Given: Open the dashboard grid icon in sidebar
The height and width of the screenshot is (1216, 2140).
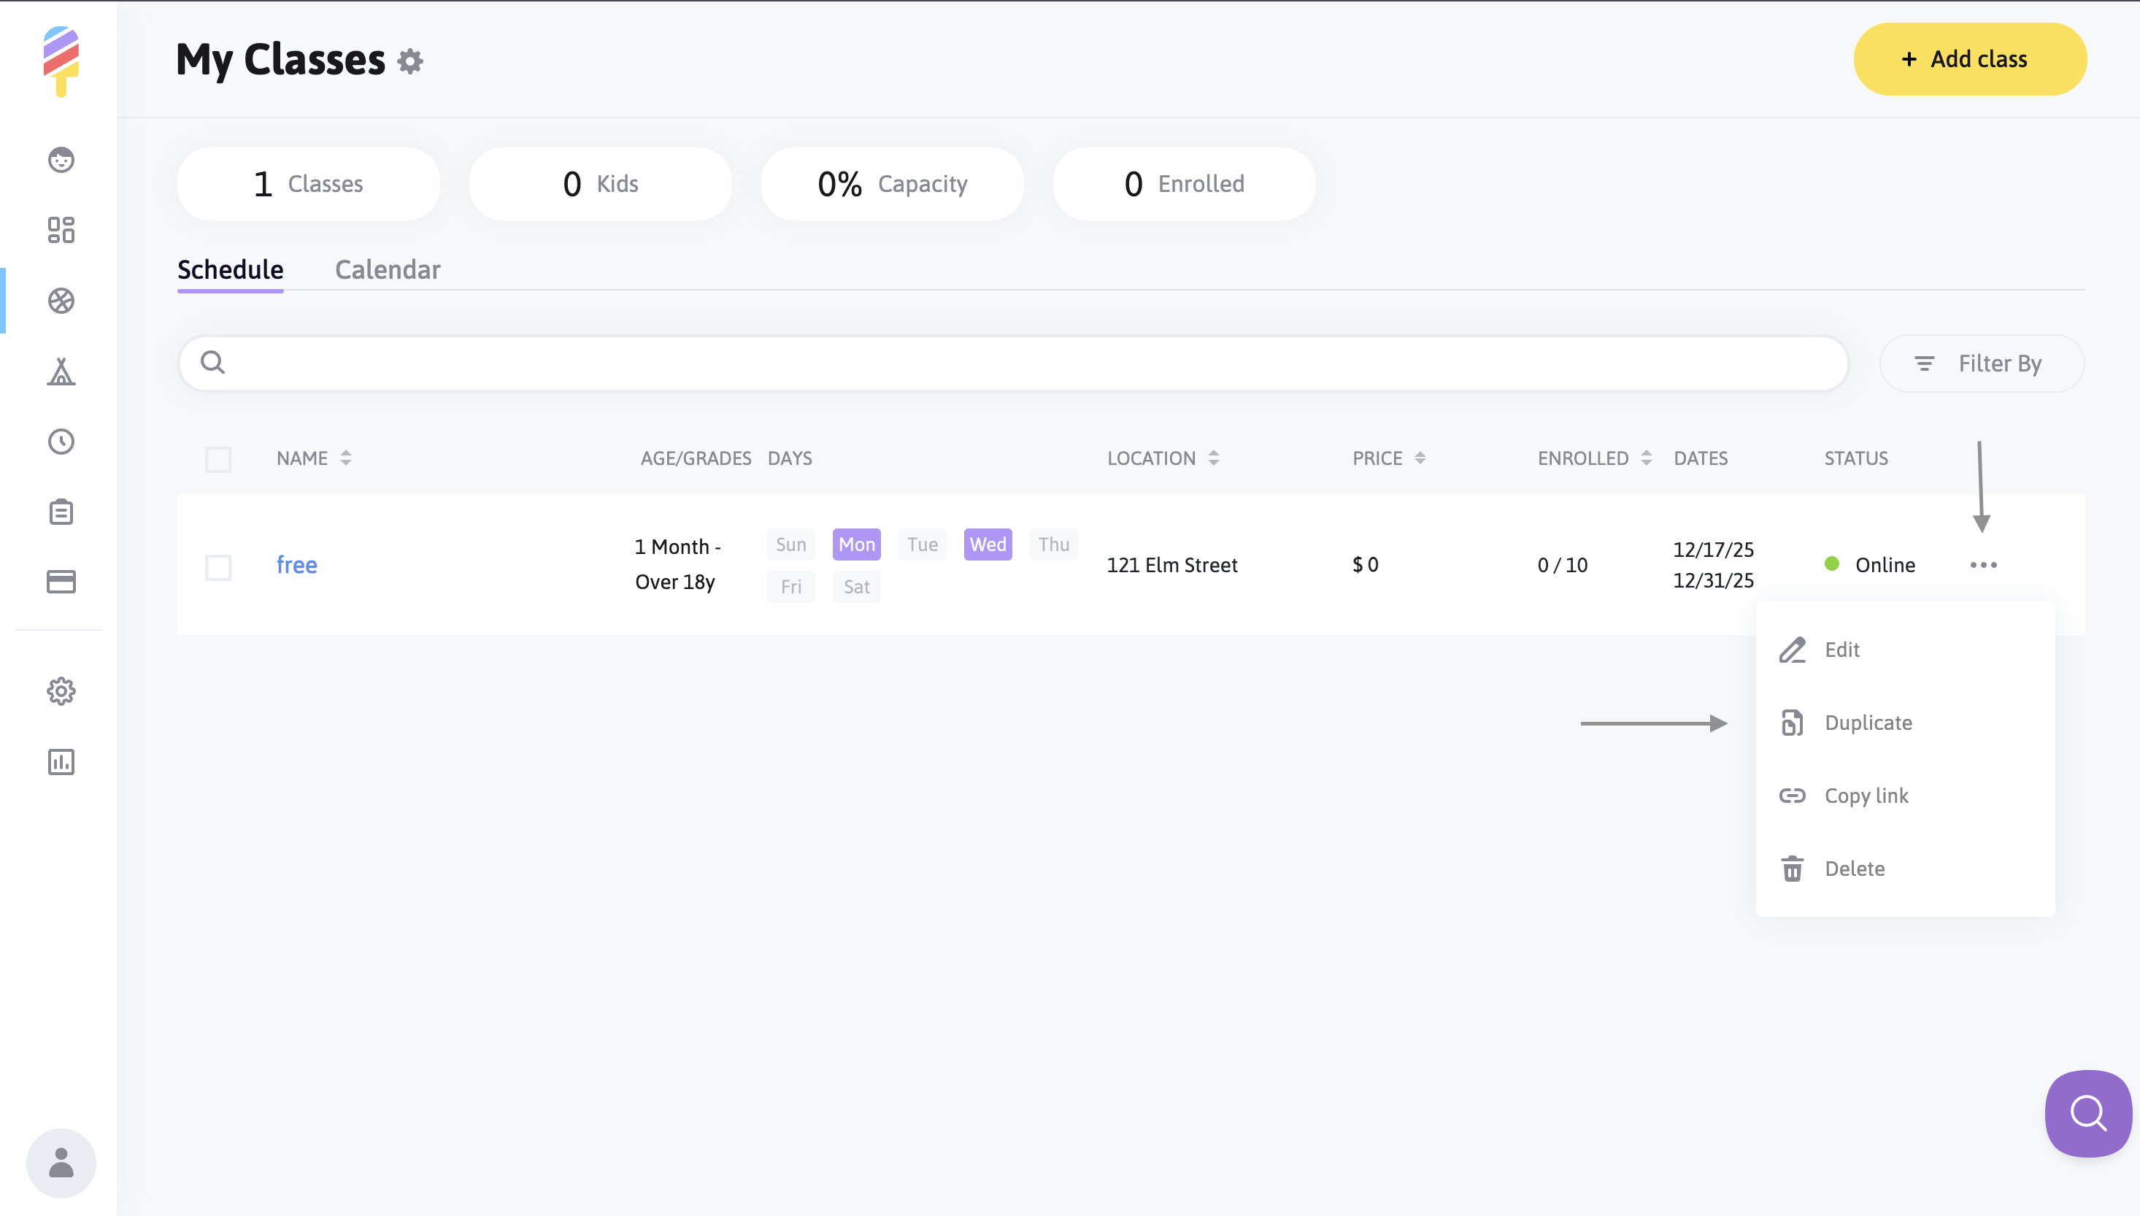Looking at the screenshot, I should [61, 230].
